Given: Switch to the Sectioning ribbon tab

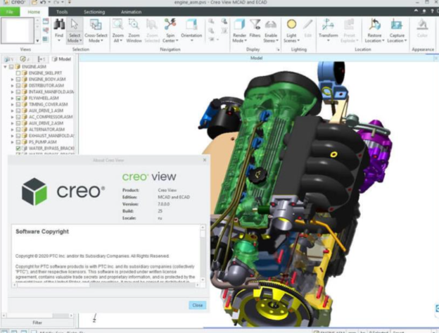Looking at the screenshot, I should pos(95,12).
